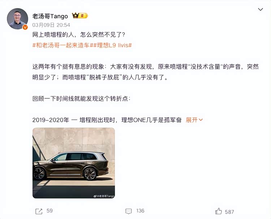Click the username 老汤哥Tango
This screenshot has width=271, height=219.
tap(50, 16)
